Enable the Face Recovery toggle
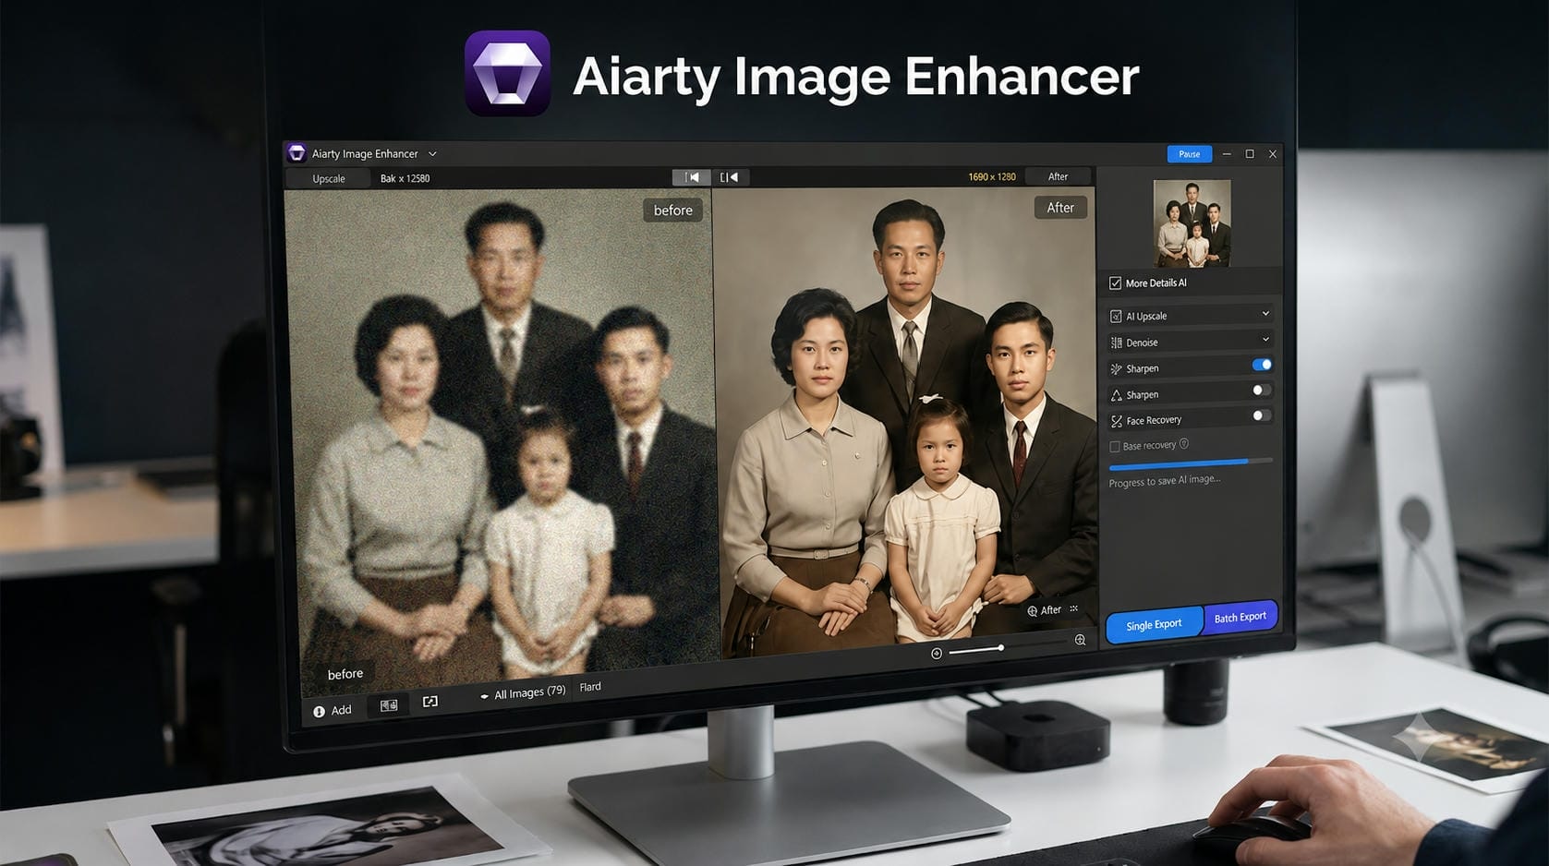Viewport: 1549px width, 866px height. tap(1262, 415)
